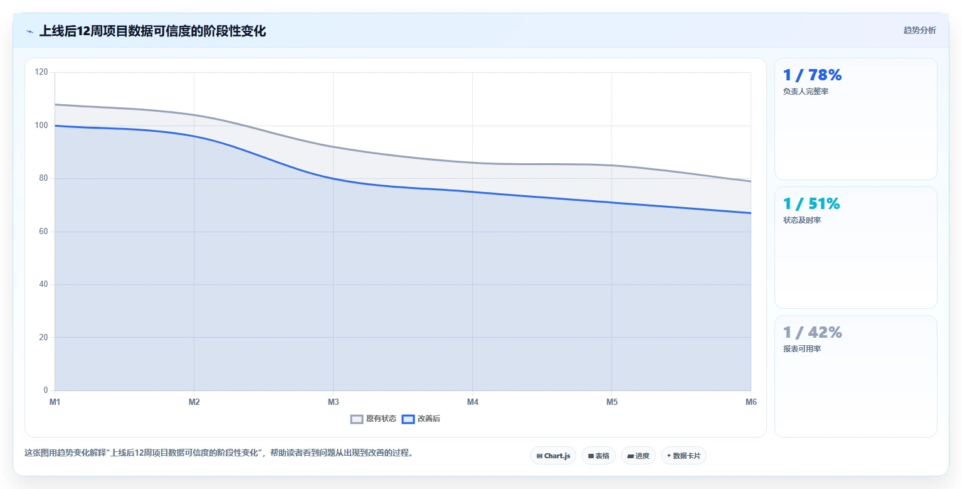Select the 进度 tag chip
Screen dimensions: 962x489
click(638, 456)
